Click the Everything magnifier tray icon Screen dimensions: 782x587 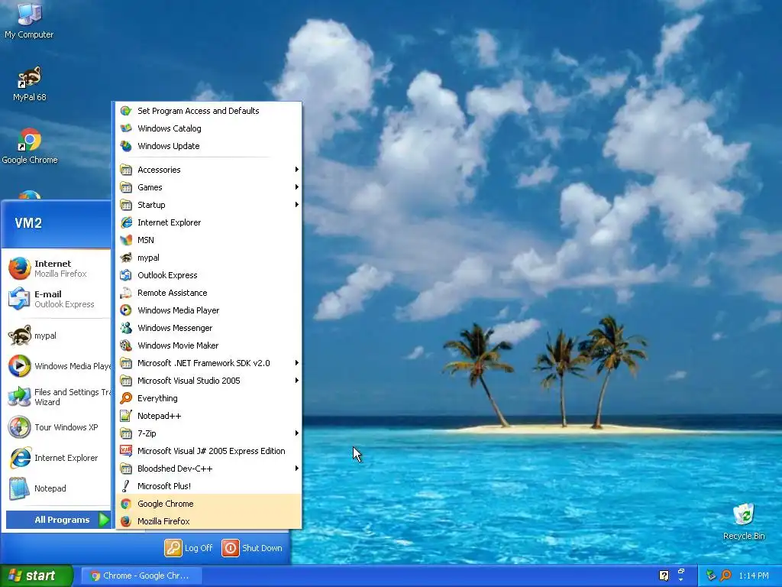(726, 576)
